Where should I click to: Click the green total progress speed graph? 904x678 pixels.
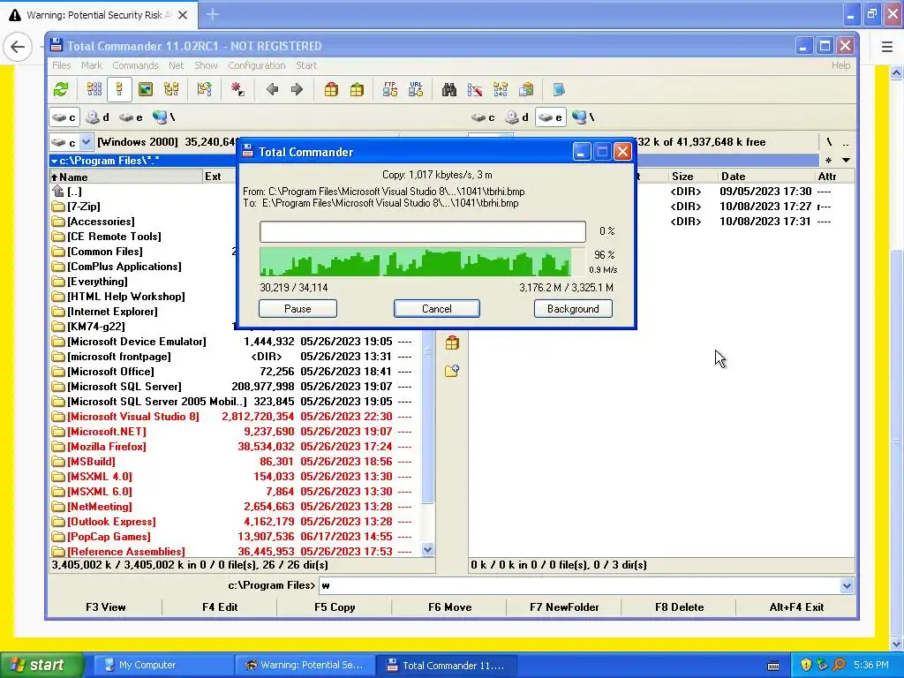click(x=423, y=262)
